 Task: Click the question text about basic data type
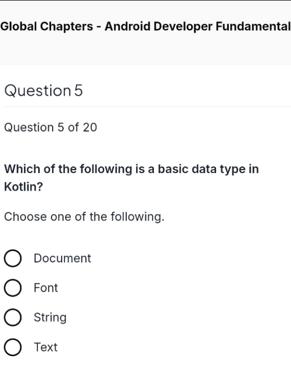(x=132, y=178)
